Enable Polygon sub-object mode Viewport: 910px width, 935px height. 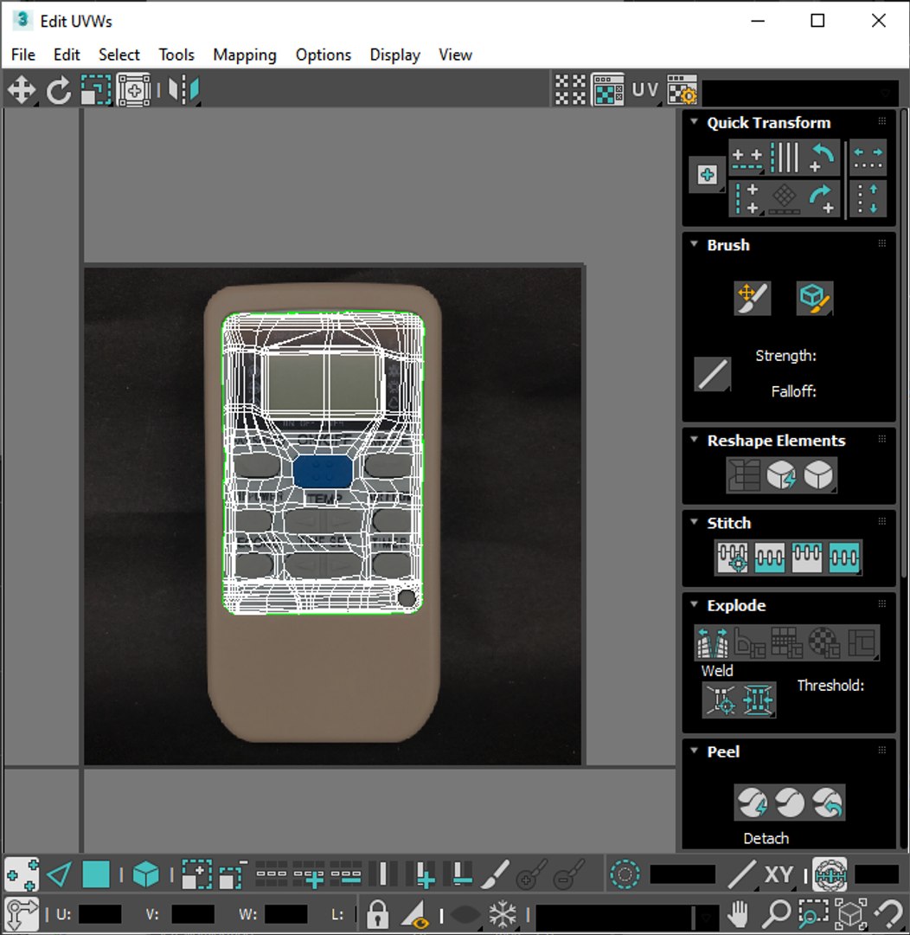pos(96,874)
